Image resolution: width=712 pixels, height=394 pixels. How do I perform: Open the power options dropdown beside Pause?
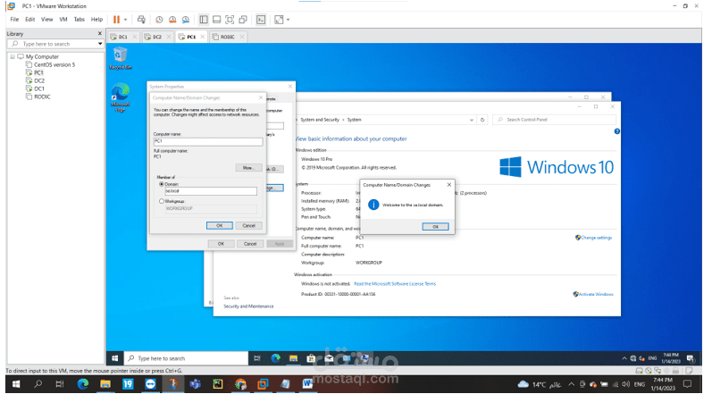[x=126, y=20]
